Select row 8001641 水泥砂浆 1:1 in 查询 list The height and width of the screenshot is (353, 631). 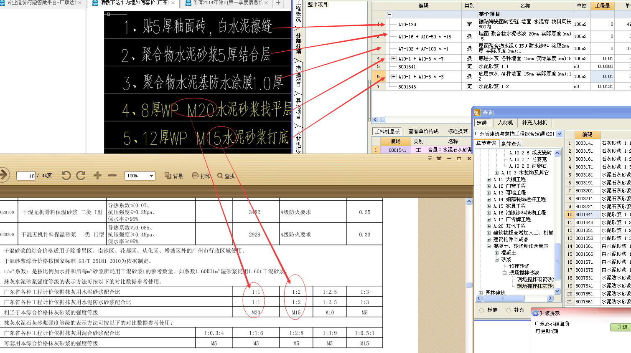pos(598,214)
